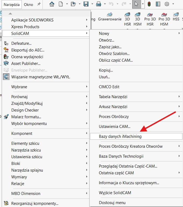Choose Ustawienia CAM... from the submenu
Viewport: 183px width, 207px height.
click(x=114, y=126)
